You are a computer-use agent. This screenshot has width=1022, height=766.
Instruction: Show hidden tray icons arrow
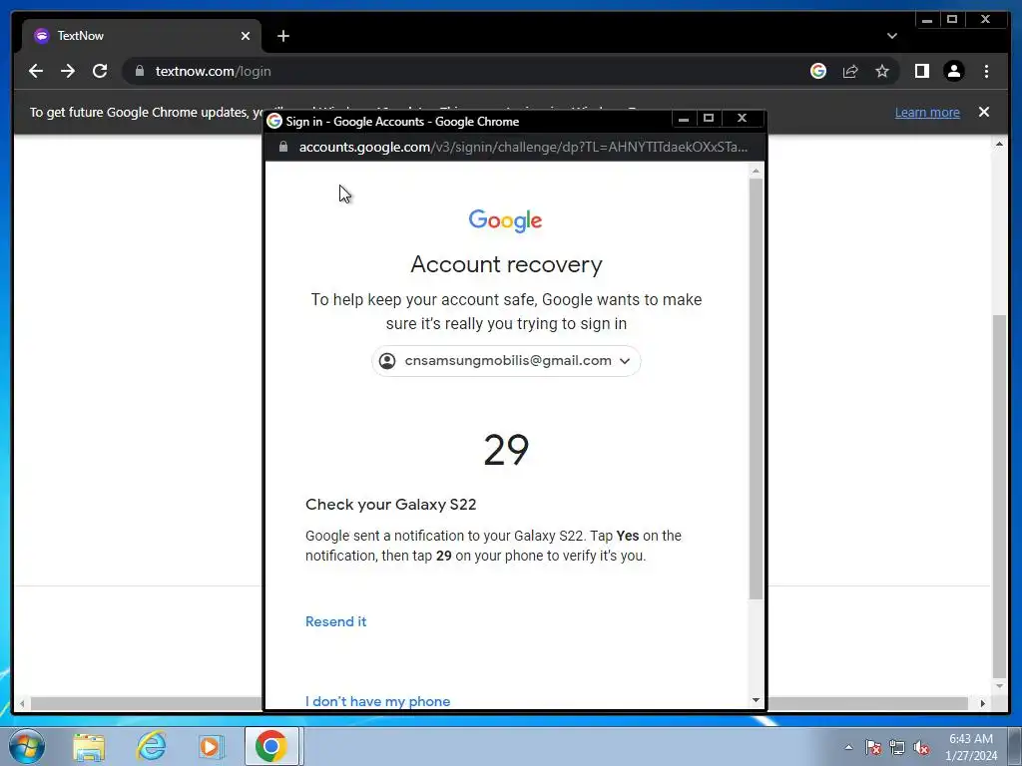(848, 747)
